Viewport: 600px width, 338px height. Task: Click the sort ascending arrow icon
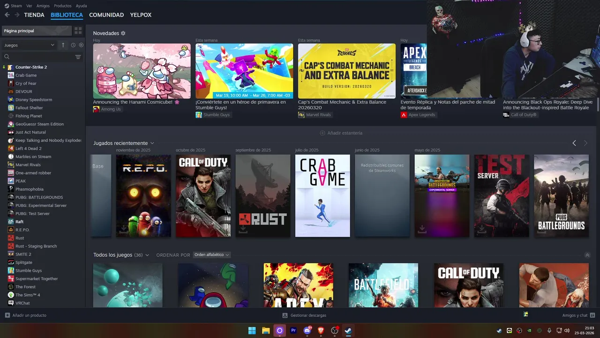(63, 45)
